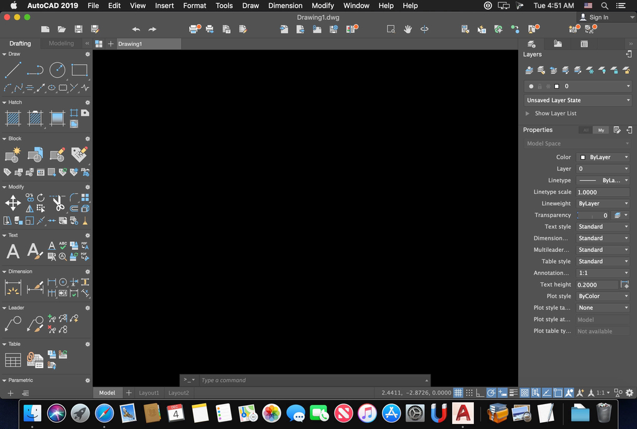Select the Line tool in Draw panel
Viewport: 637px width, 429px height.
[x=13, y=70]
